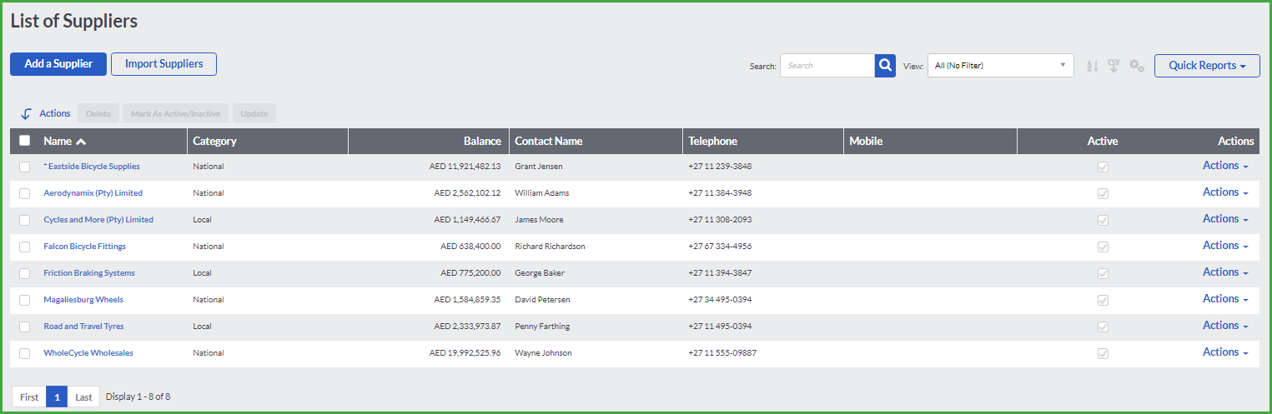Select the WholeCycle Wholesales row checkbox

(25, 353)
